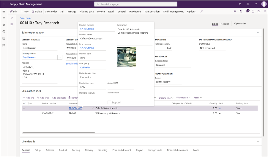
Task: Collapse the Line details section
Action: [258, 142]
